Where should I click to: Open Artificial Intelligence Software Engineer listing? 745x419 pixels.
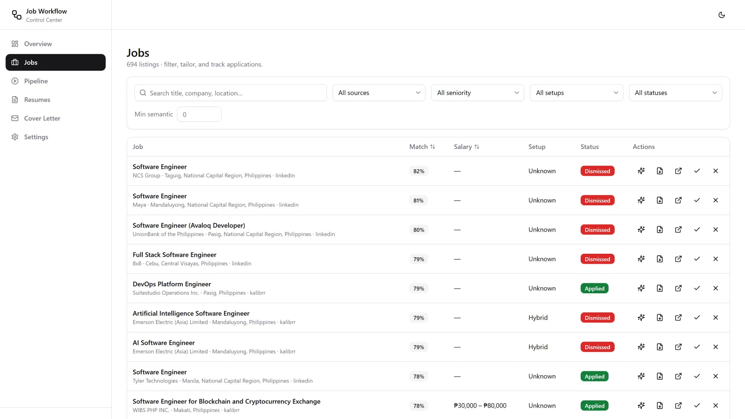[191, 313]
